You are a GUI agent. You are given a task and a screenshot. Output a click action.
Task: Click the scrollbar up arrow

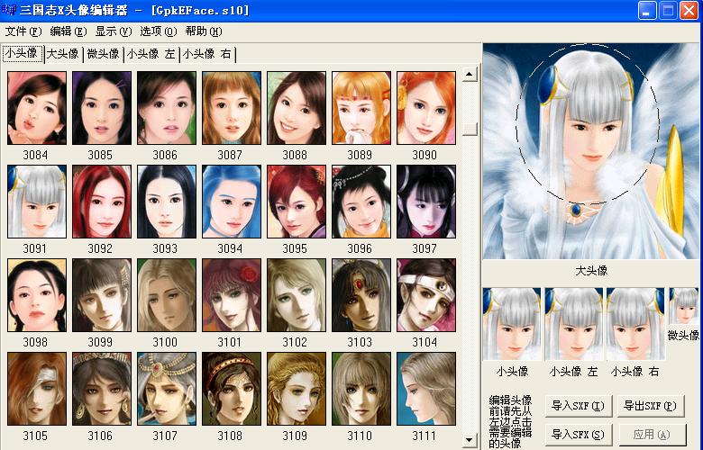pos(470,75)
